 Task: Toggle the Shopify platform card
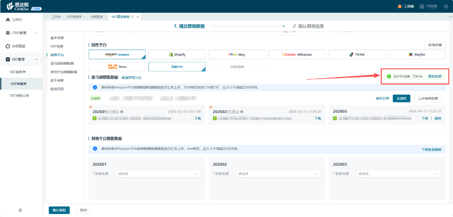coord(177,55)
